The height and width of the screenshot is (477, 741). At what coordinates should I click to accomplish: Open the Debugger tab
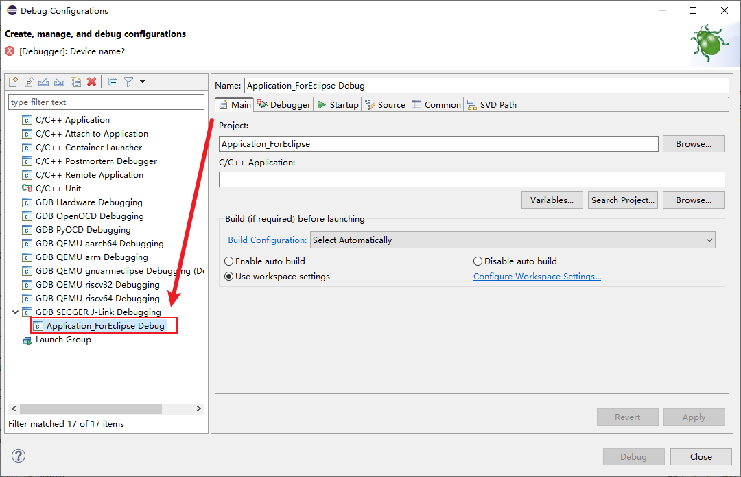click(x=283, y=104)
